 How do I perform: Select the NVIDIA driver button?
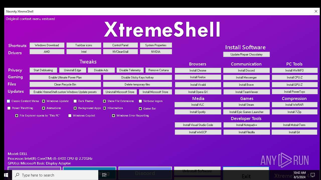[156, 52]
